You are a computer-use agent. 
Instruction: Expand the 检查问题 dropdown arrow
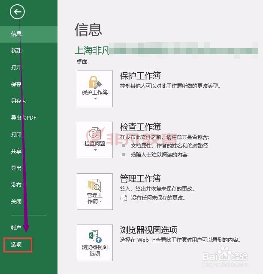tap(95, 150)
